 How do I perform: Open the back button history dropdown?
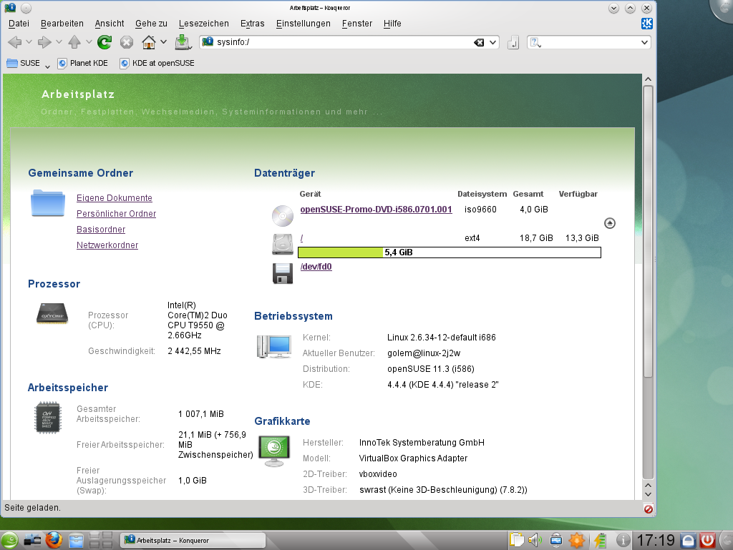coord(29,41)
